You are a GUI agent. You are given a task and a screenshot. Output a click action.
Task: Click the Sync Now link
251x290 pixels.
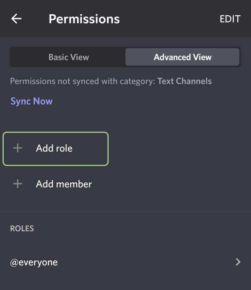click(x=31, y=101)
